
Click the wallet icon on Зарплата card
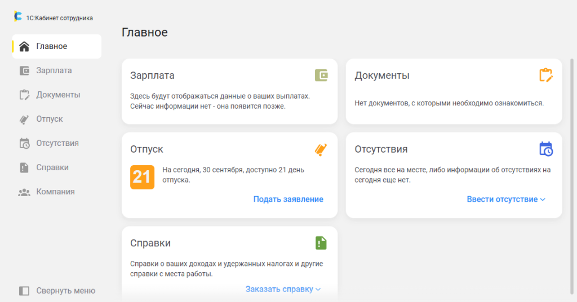pos(321,75)
